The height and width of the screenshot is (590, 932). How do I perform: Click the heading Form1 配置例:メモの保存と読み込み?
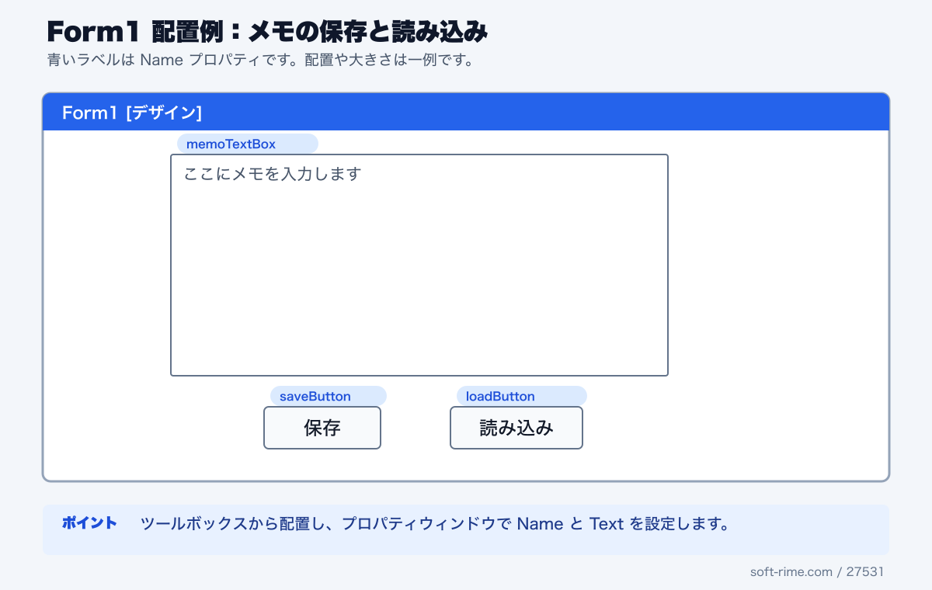coord(267,33)
